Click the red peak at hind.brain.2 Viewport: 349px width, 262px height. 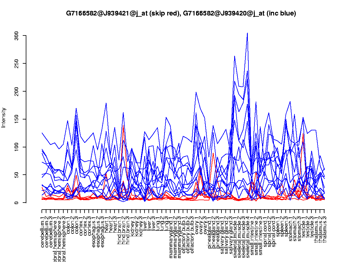point(123,126)
